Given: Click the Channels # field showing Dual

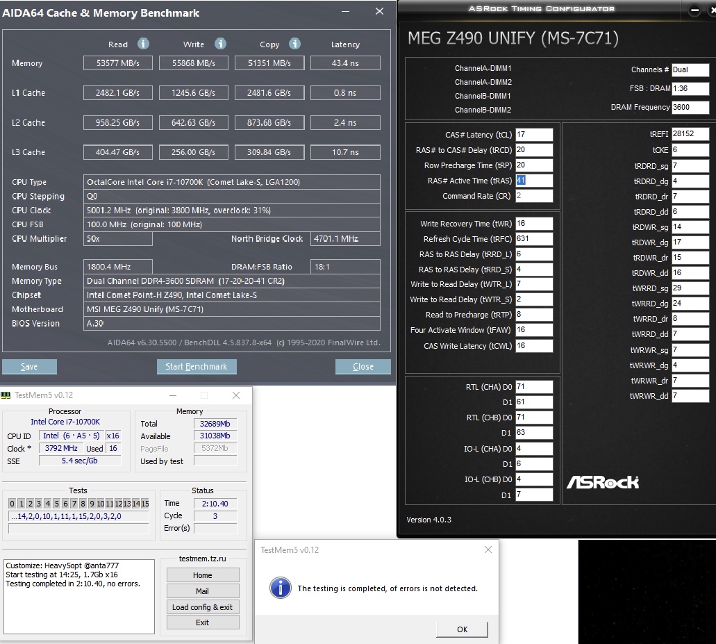Looking at the screenshot, I should click(690, 70).
